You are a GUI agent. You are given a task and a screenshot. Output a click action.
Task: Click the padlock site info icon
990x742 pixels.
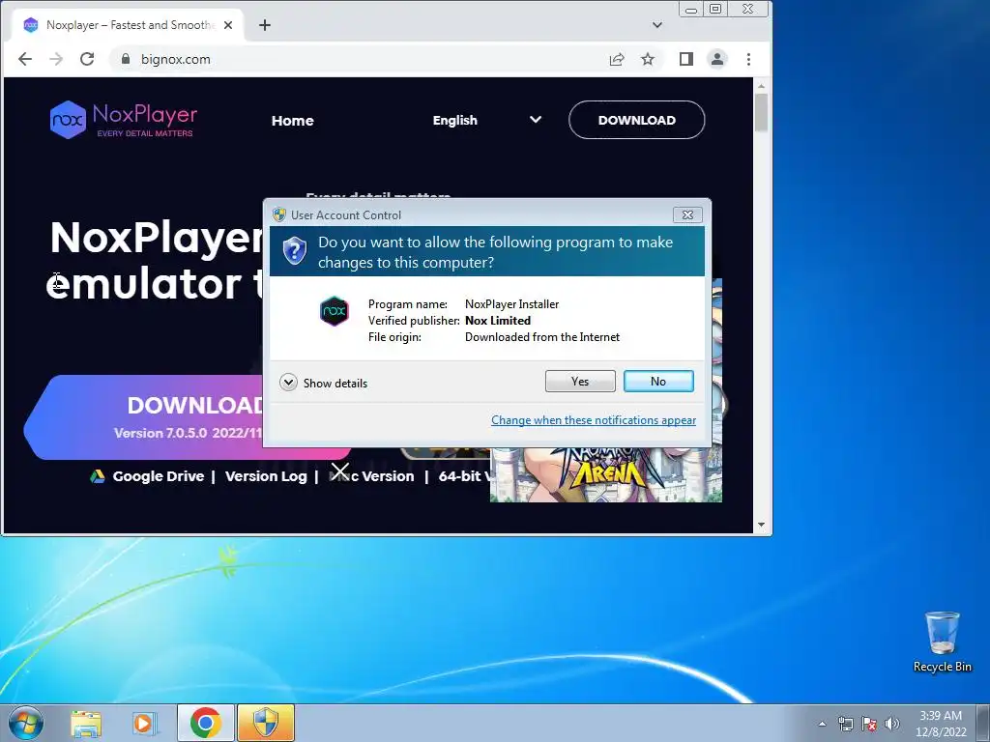(x=126, y=59)
